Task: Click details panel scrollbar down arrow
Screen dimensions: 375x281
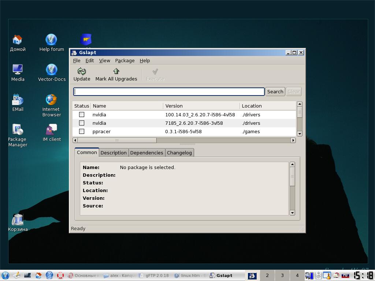Action: click(292, 213)
